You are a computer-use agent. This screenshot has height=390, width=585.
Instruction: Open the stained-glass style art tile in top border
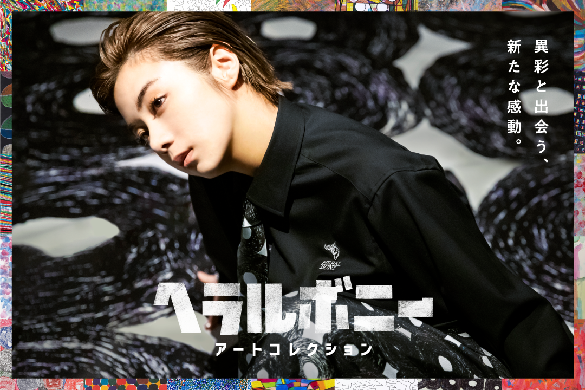[376, 5]
